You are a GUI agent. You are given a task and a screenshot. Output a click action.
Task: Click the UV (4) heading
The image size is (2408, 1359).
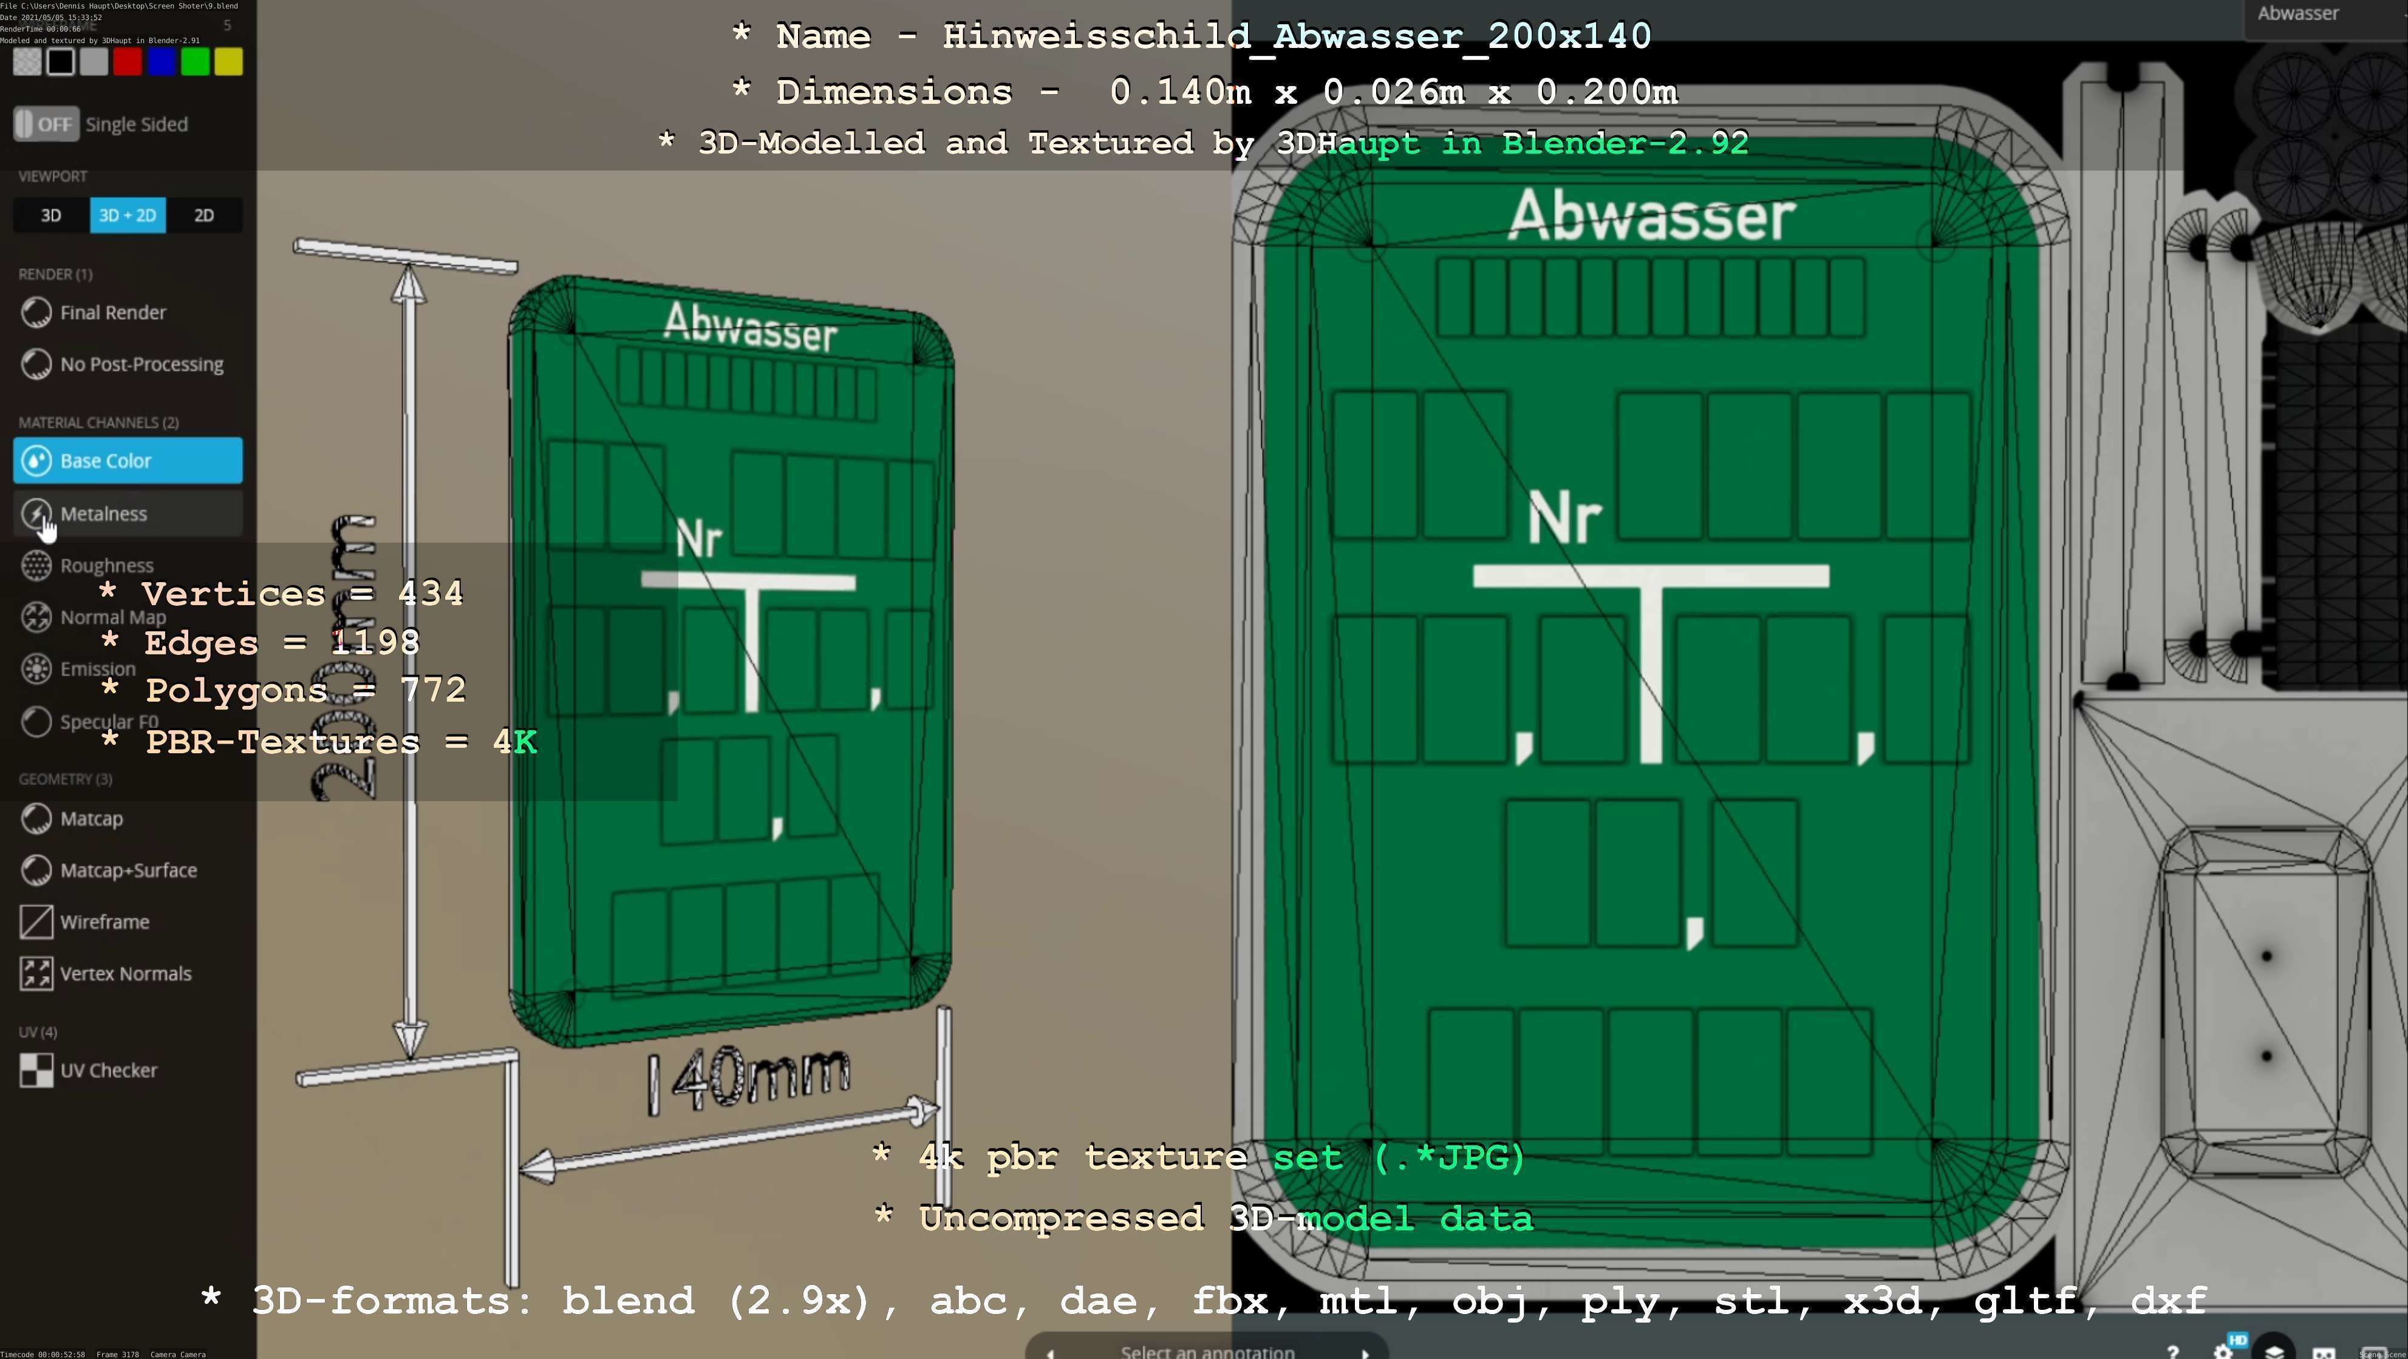[x=38, y=1032]
